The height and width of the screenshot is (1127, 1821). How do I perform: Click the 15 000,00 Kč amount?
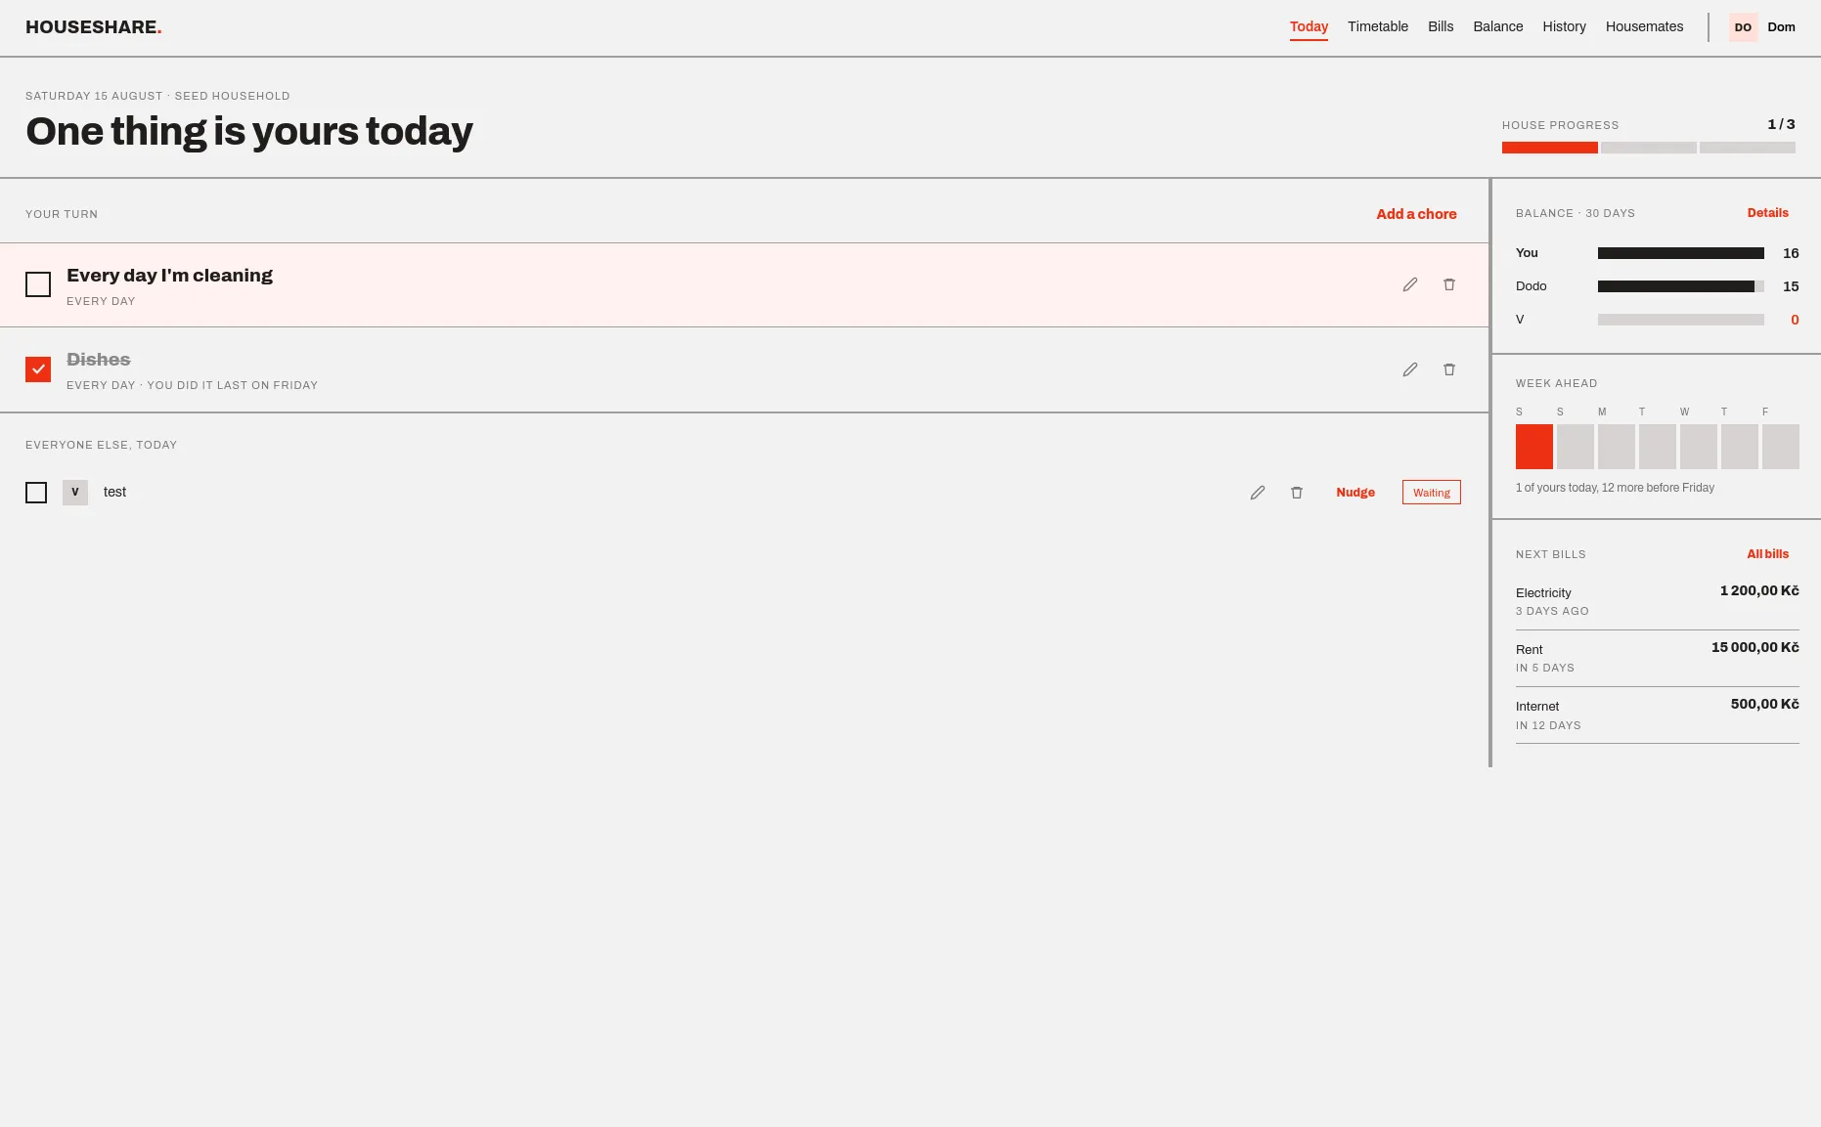[1755, 647]
